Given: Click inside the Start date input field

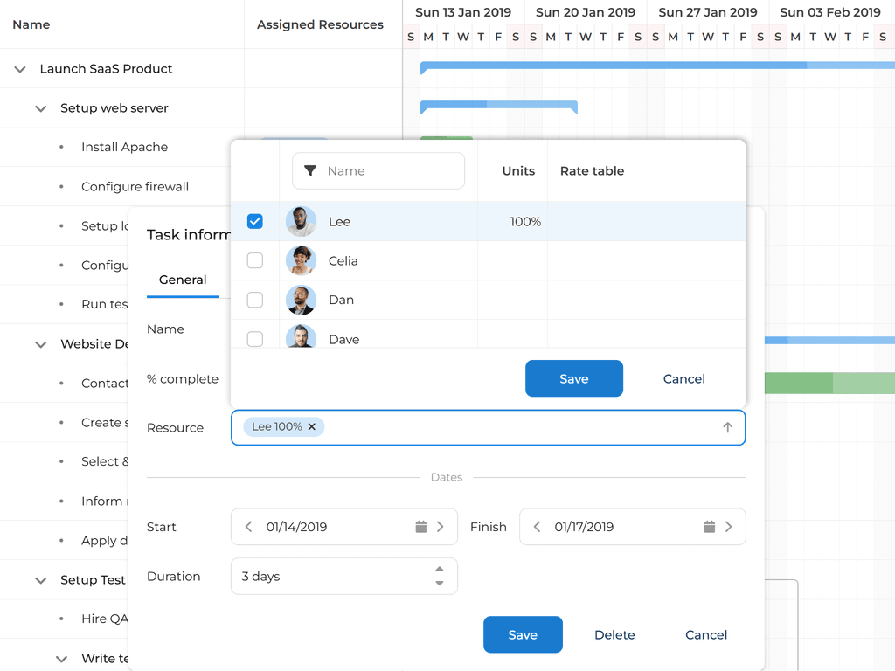Looking at the screenshot, I should click(x=323, y=527).
